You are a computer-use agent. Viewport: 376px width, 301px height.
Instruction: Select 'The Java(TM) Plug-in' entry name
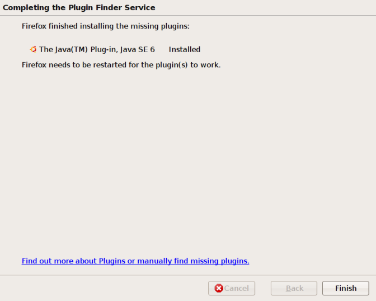[74, 49]
